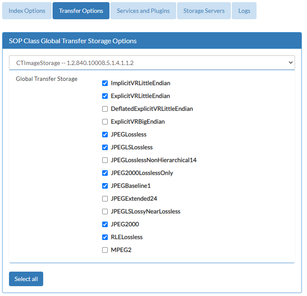Uncheck the RLELossless checkbox
The height and width of the screenshot is (296, 307).
105,237
